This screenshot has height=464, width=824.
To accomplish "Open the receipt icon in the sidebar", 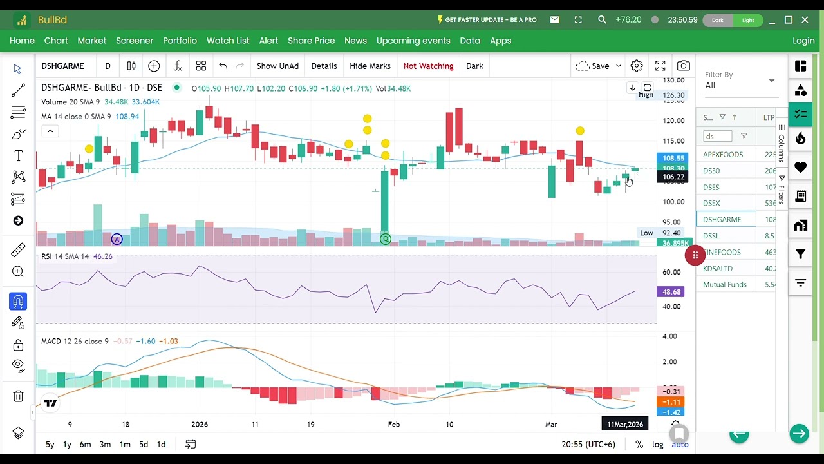I will click(801, 196).
